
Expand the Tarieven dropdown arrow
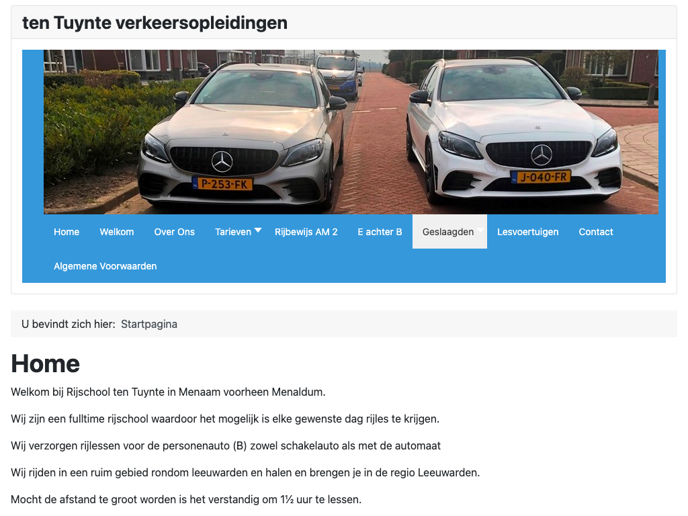[258, 230]
